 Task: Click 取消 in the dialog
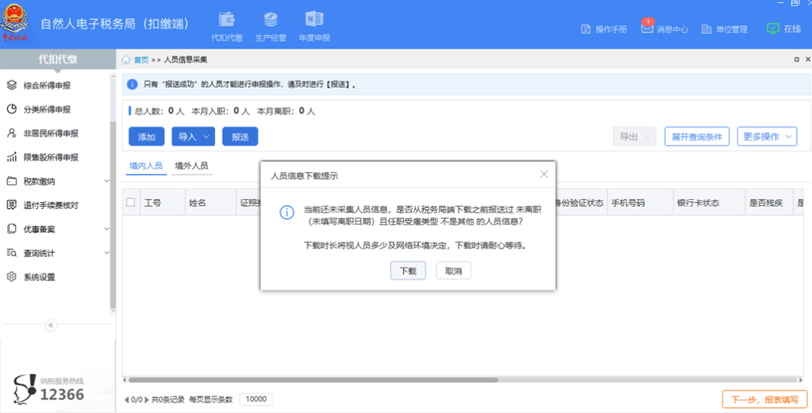coord(453,271)
